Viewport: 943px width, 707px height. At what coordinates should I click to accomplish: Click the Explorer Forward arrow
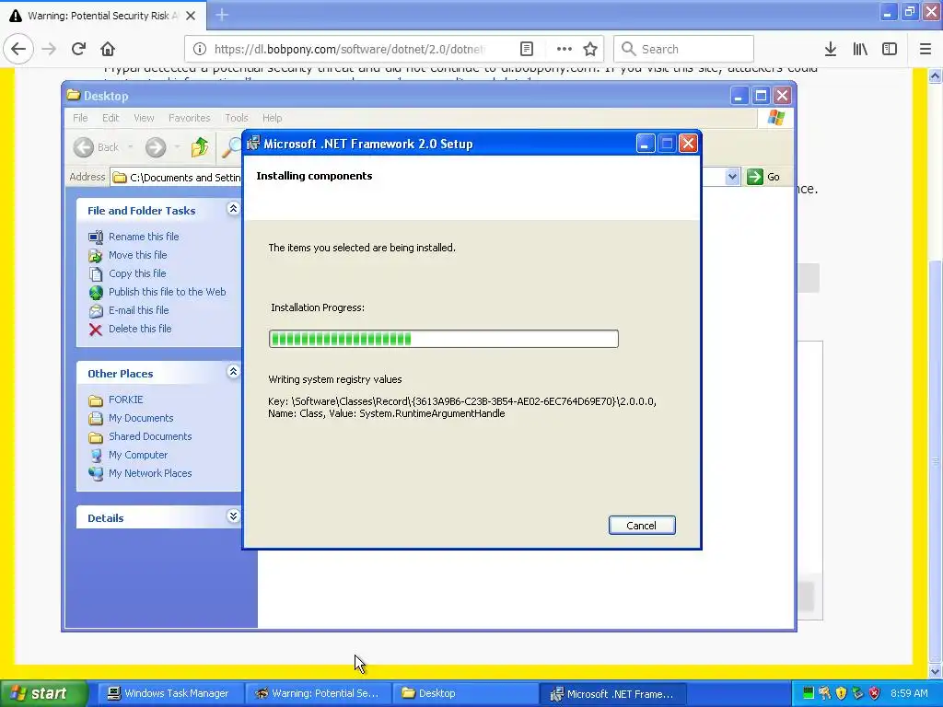point(155,147)
